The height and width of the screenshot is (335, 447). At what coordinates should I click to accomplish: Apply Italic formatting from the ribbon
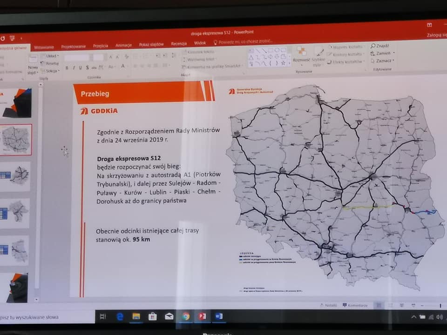click(x=74, y=68)
